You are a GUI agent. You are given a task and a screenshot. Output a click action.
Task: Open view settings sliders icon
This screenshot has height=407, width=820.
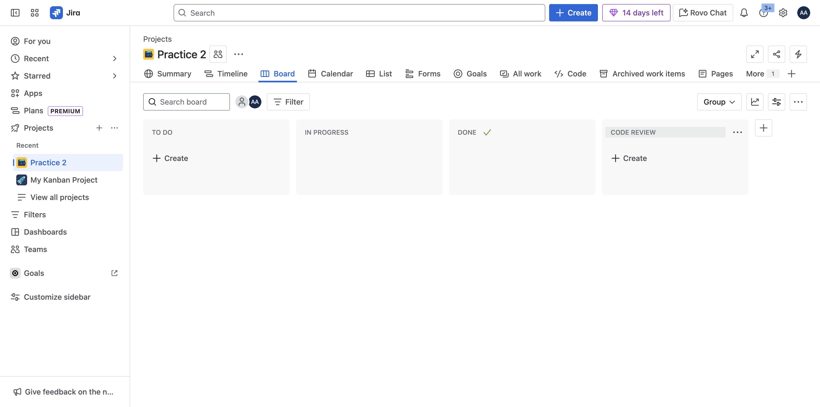pyautogui.click(x=776, y=102)
